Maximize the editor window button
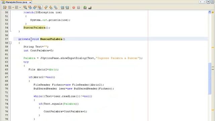Viewport: 215px width, 121px height. (x=212, y=2)
